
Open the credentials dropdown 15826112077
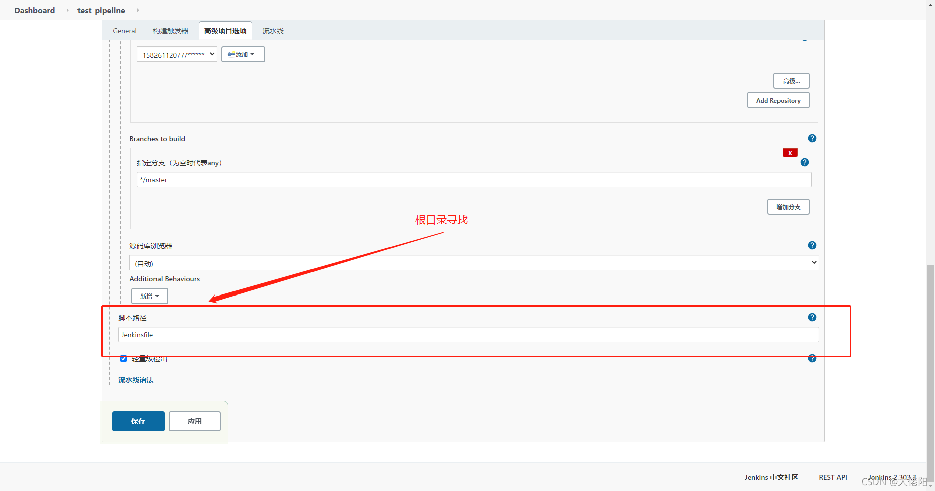[x=177, y=54]
